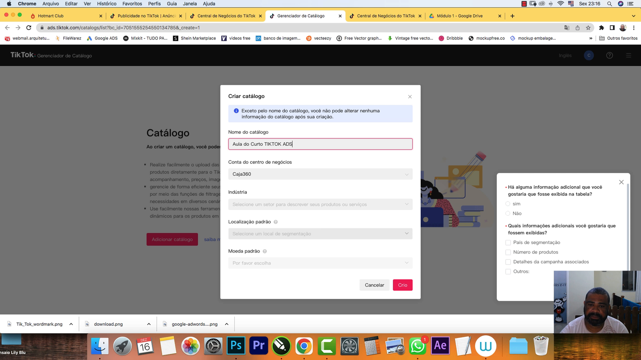Click the Inglês language selector
Image resolution: width=641 pixels, height=360 pixels.
click(x=565, y=56)
